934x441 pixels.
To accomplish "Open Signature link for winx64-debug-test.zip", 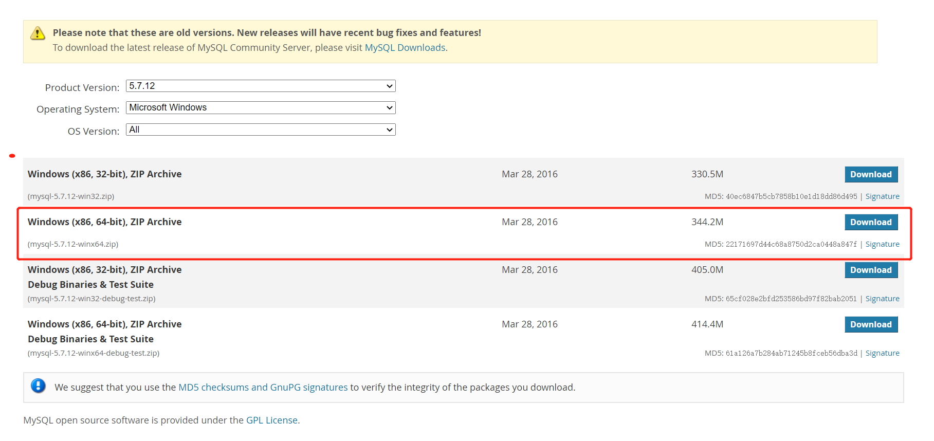I will coord(883,353).
